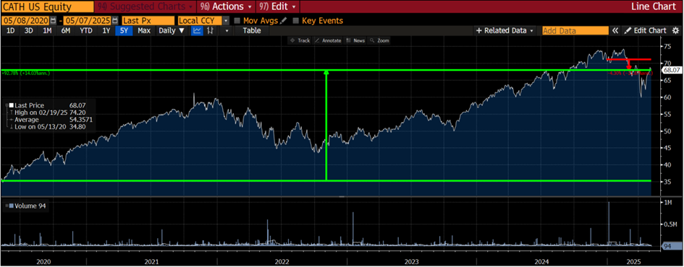Open chart settings gear icon
Viewport: 684px width, 267px height.
click(x=675, y=30)
